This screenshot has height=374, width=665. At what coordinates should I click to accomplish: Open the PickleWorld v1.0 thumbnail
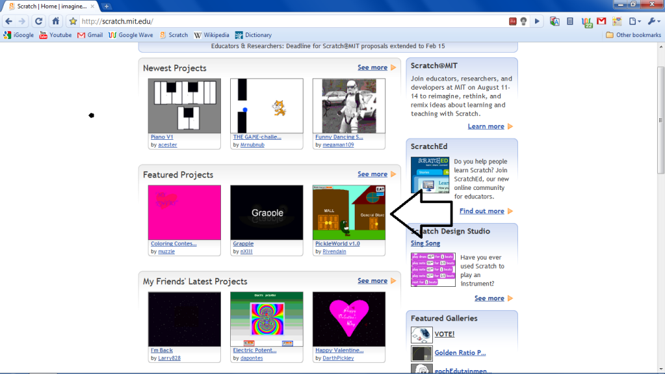349,212
